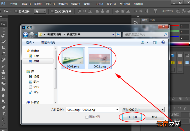Click the refresh button beside address bar
The height and width of the screenshot is (131, 190).
pyautogui.click(x=118, y=35)
